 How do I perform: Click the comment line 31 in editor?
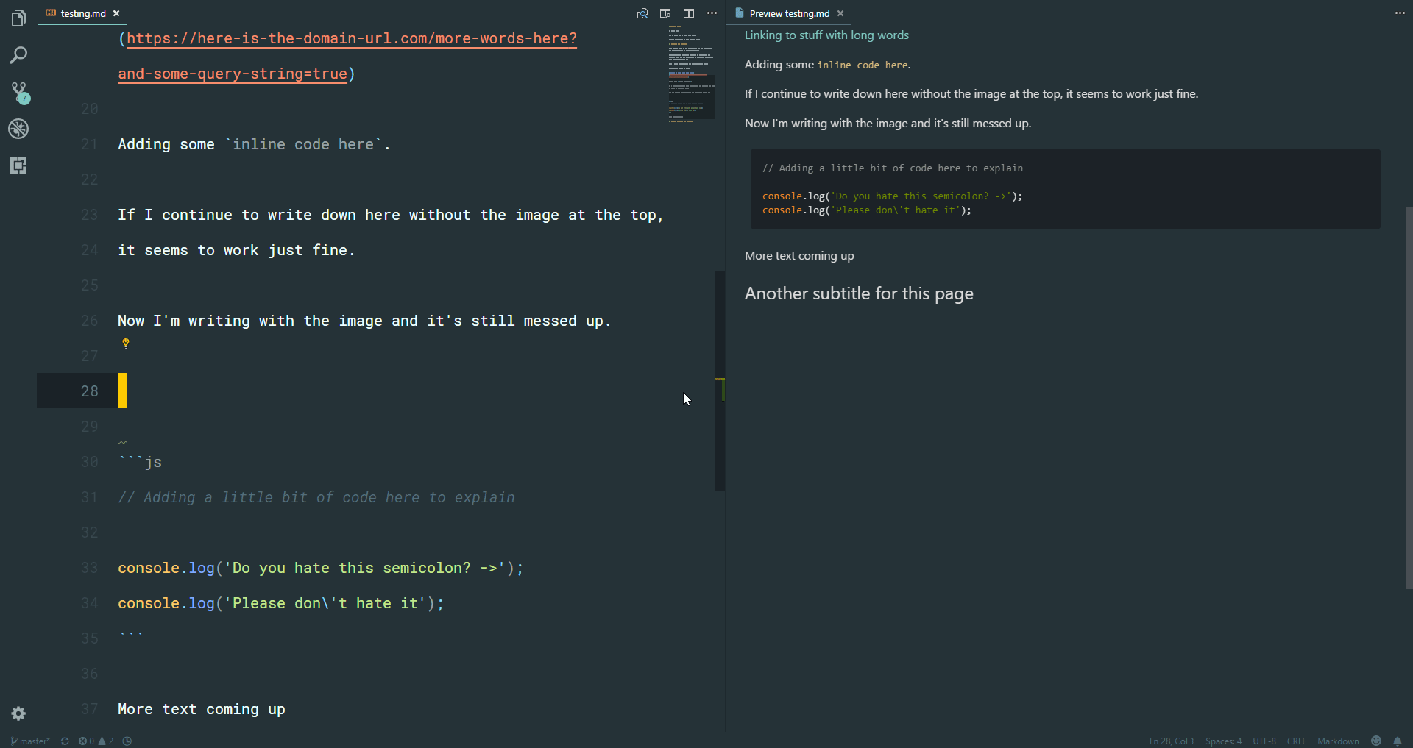[316, 497]
